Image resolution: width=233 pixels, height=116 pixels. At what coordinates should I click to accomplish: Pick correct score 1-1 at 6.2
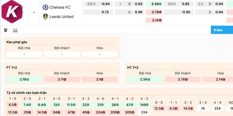point(174,108)
